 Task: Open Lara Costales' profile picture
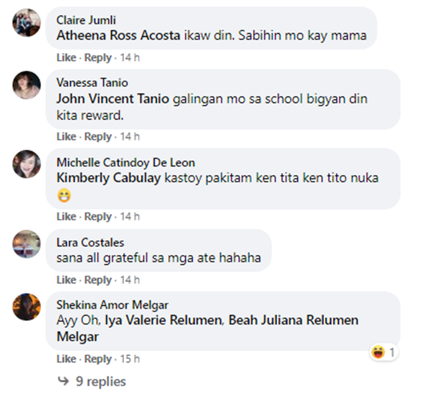26,244
